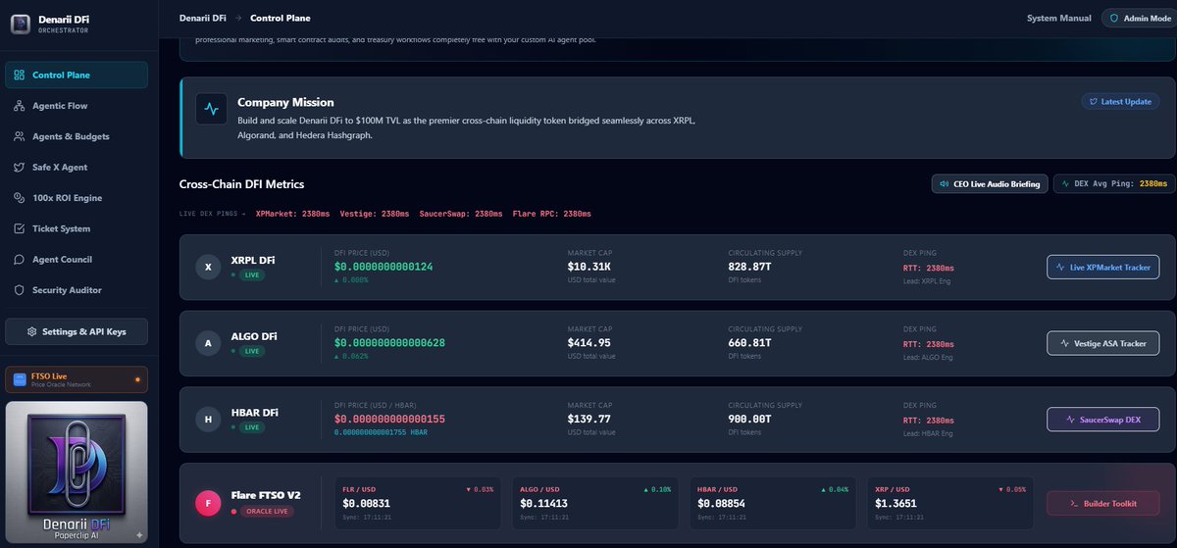Open SaucerSwap DEX
Viewport: 1177px width, 548px height.
tap(1103, 419)
